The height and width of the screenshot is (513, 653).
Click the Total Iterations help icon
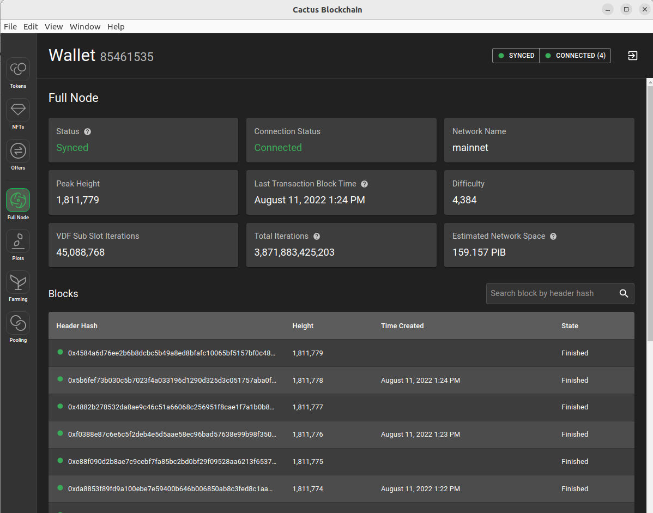[x=317, y=236]
